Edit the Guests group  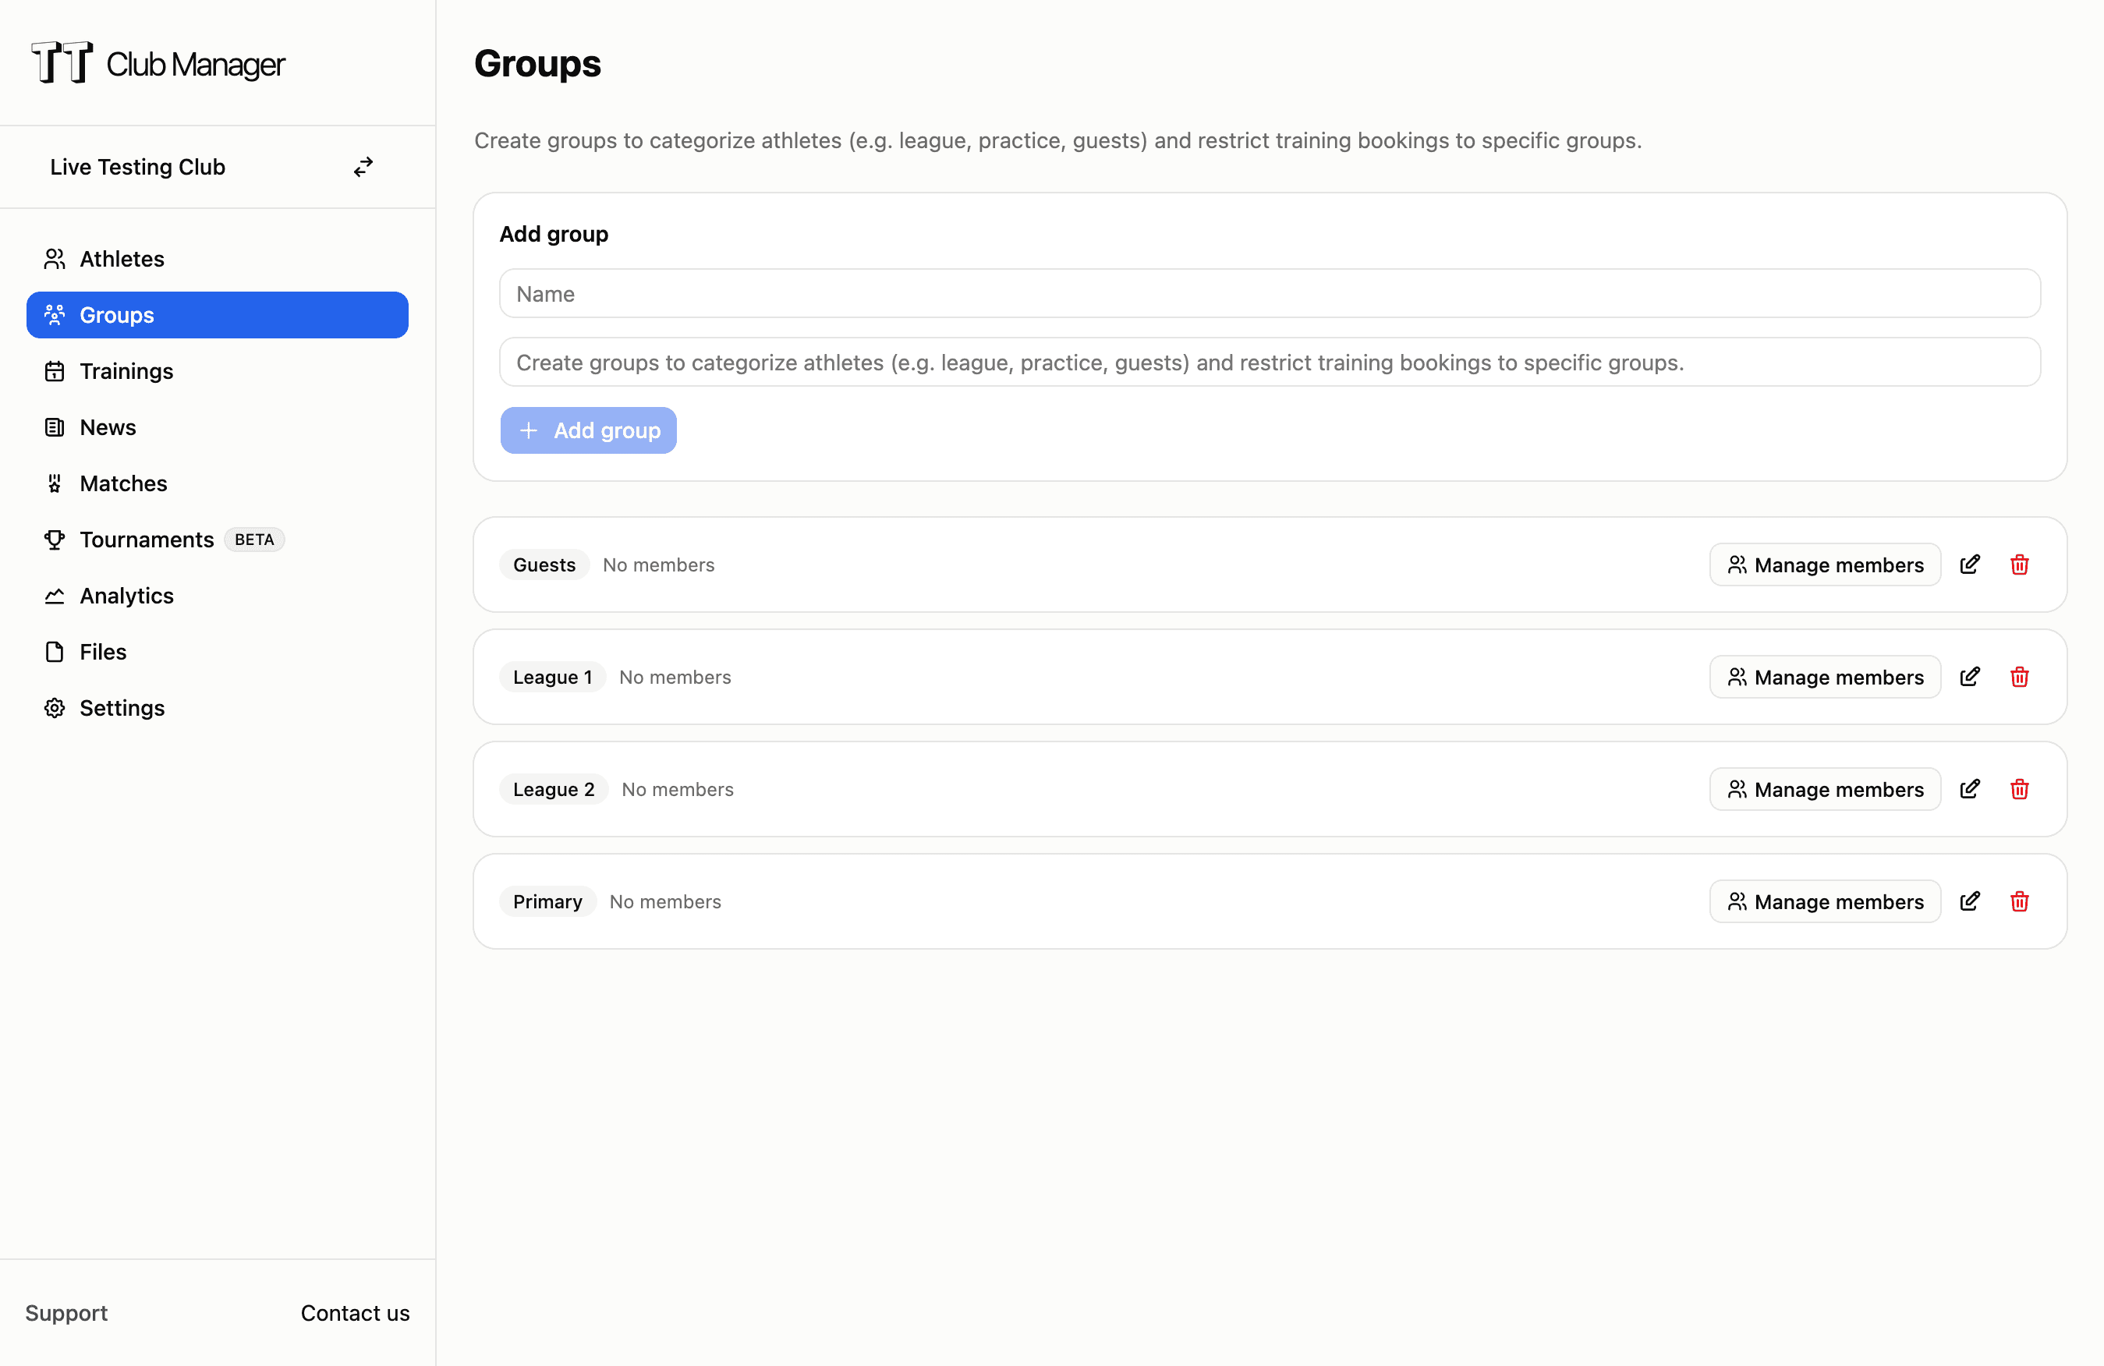click(1970, 564)
